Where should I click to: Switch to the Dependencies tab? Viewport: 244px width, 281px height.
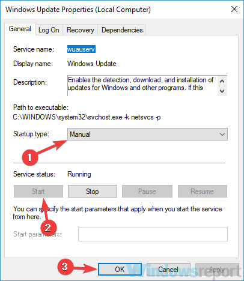pyautogui.click(x=122, y=30)
